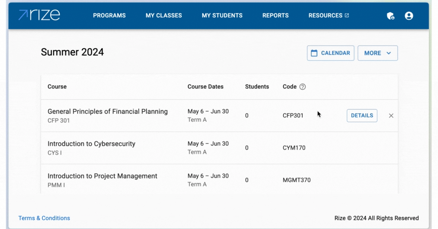This screenshot has width=438, height=229.
Task: Open the Terms & Conditions link
Action: (44, 218)
